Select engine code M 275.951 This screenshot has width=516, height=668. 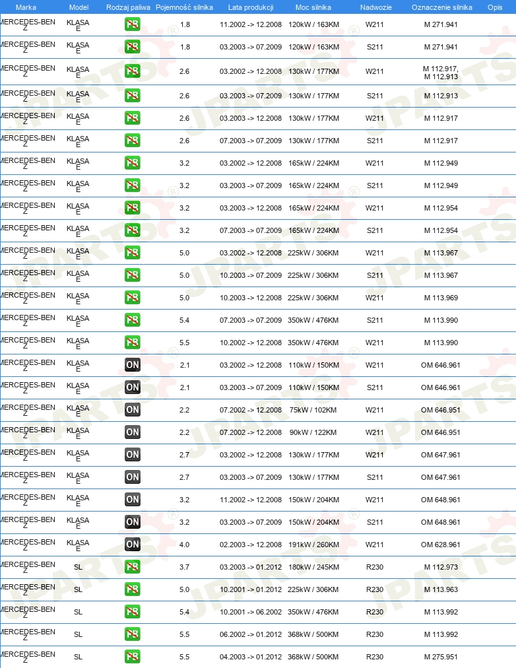441,657
